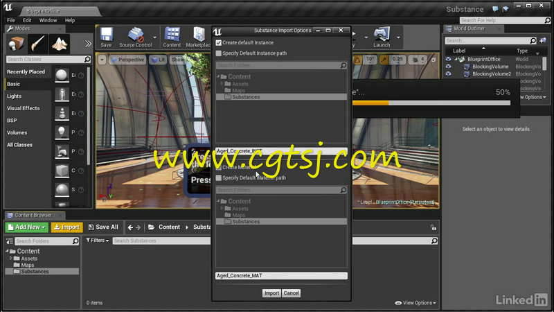Viewport: 554px width, 312px height.
Task: Toggle scale snapping icon in viewport
Action: pos(384,60)
